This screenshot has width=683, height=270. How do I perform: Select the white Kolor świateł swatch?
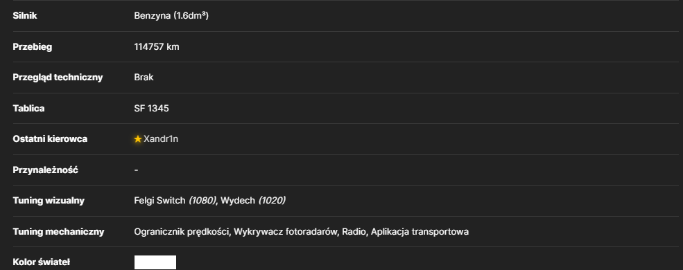pyautogui.click(x=155, y=262)
